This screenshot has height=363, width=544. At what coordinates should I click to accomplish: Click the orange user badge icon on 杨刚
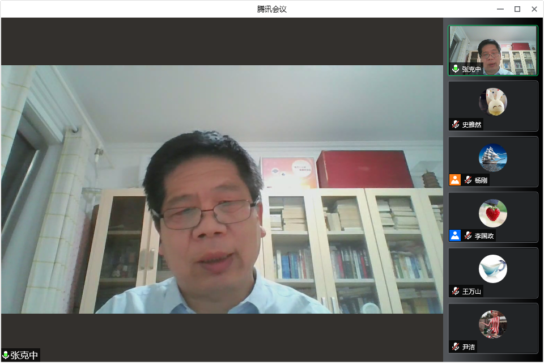click(x=455, y=180)
